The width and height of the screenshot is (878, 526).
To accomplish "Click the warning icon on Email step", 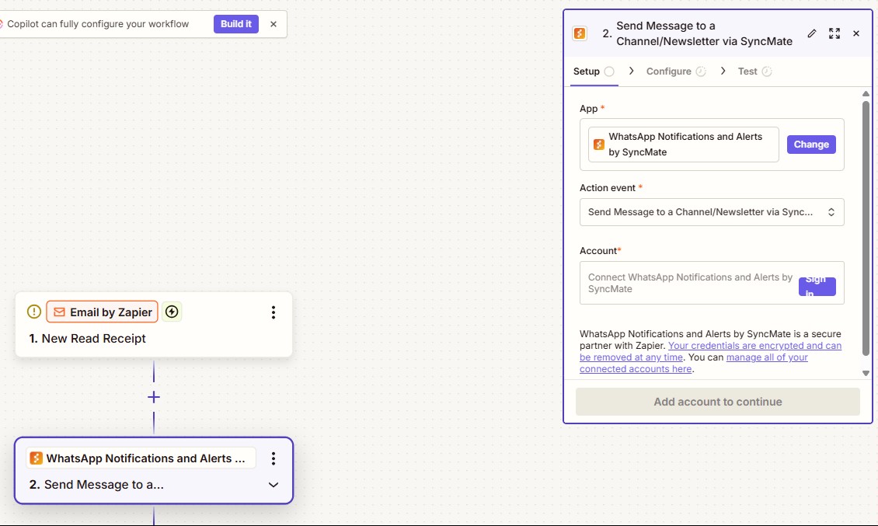I will (x=34, y=312).
